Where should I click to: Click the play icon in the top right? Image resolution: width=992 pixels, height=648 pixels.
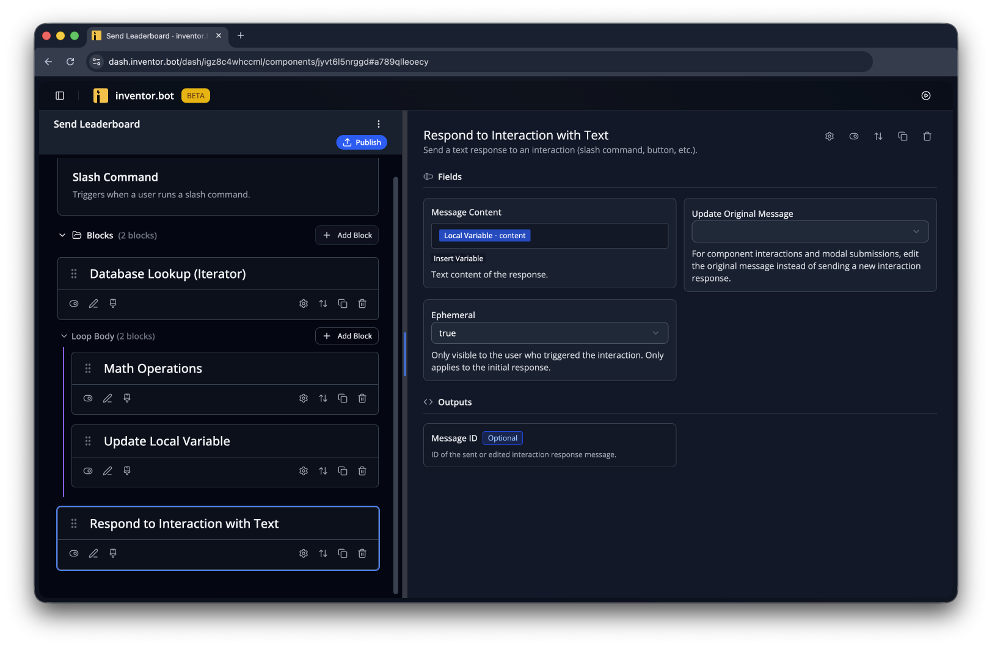(926, 95)
